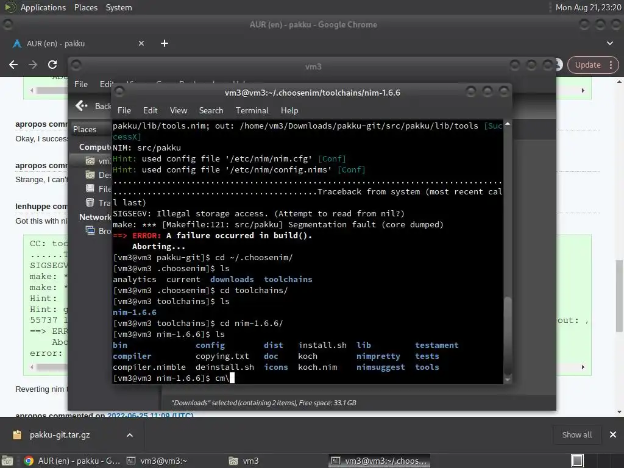The height and width of the screenshot is (468, 624).
Task: Open the terminal's Edit menu
Action: click(150, 110)
